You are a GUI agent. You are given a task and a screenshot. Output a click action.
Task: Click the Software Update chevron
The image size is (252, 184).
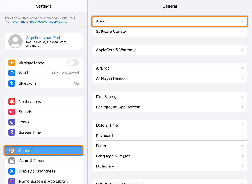tap(242, 31)
